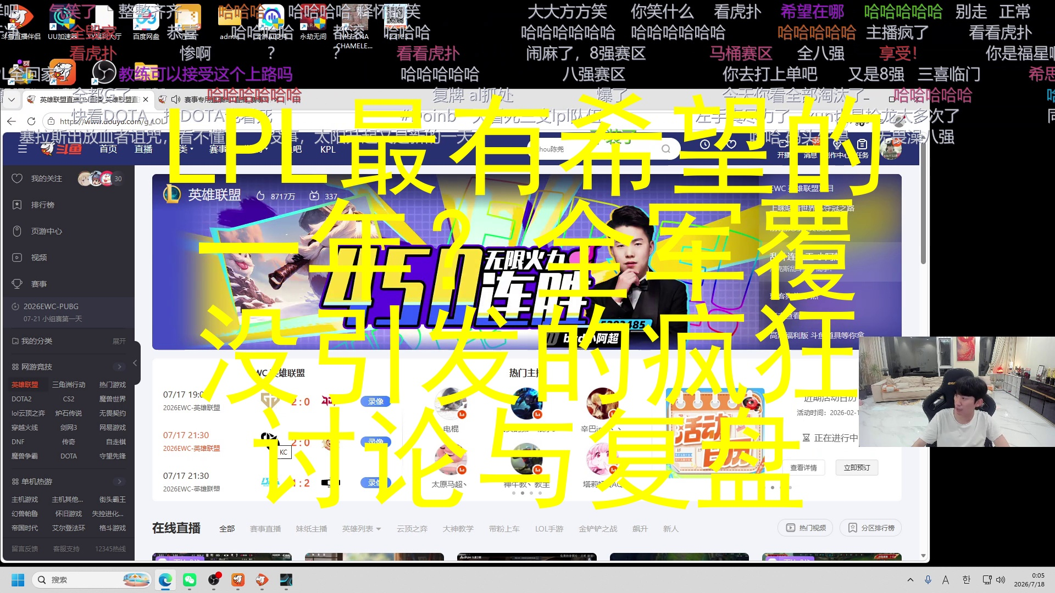Open the taskbar clock and date
This screenshot has height=593, width=1055.
tap(1029, 580)
